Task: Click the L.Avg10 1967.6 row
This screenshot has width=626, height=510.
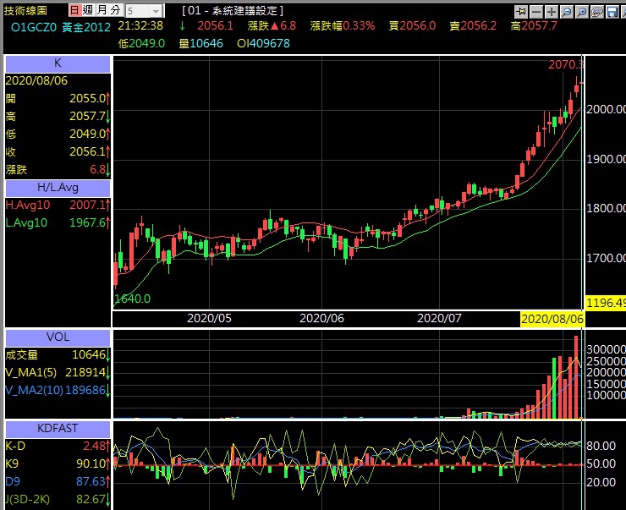Action: (x=58, y=222)
